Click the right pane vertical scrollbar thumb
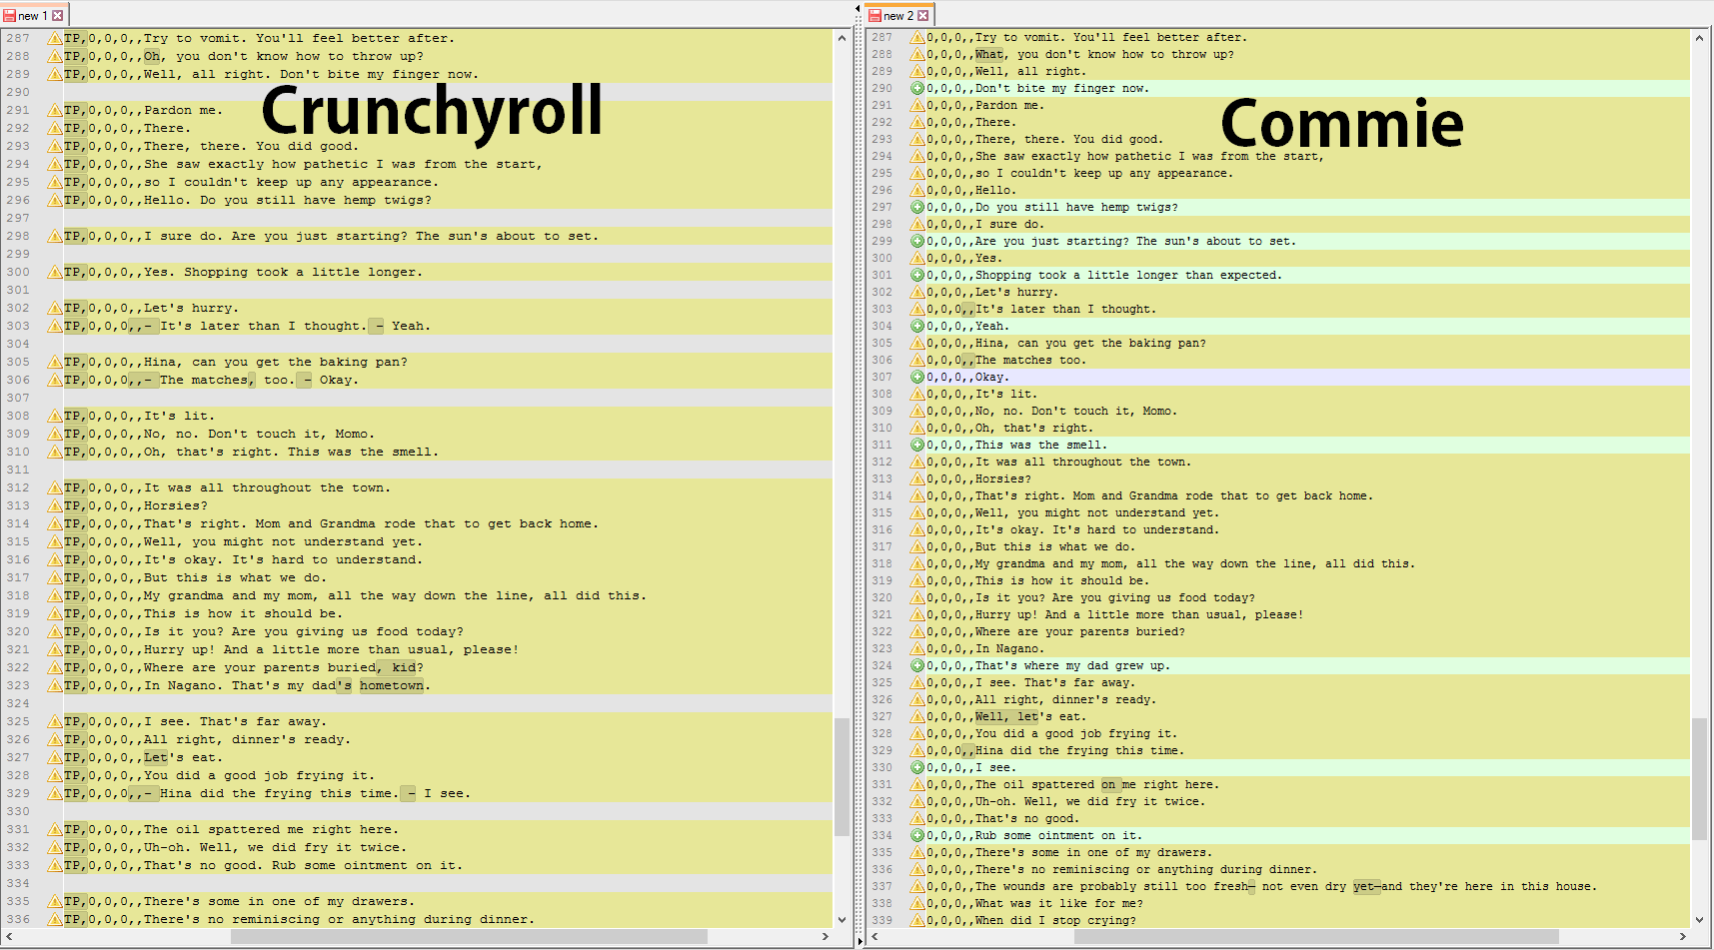Viewport: 1714px width, 950px height. click(x=1699, y=778)
